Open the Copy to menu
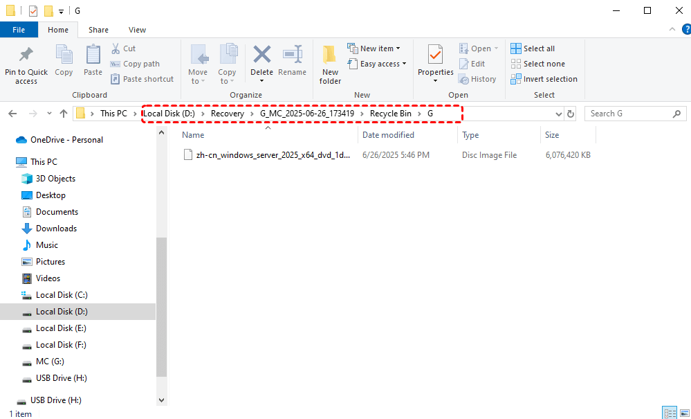Image resolution: width=691 pixels, height=419 pixels. (227, 64)
